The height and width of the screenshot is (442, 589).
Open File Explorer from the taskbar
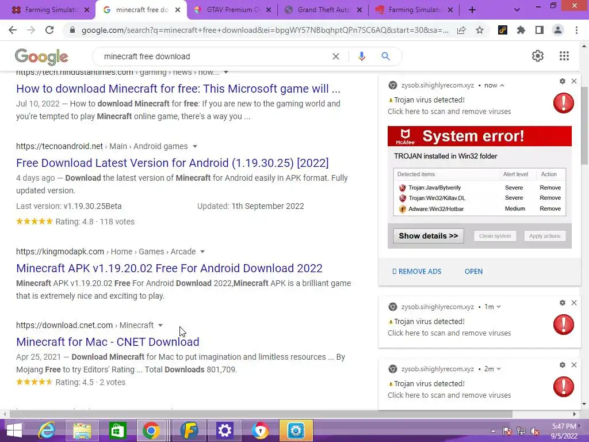(x=82, y=430)
